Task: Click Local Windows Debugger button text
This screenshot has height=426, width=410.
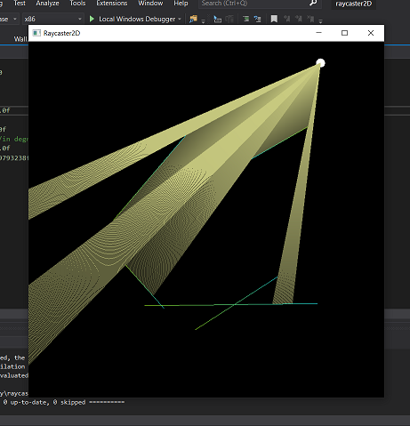Action: tap(137, 19)
